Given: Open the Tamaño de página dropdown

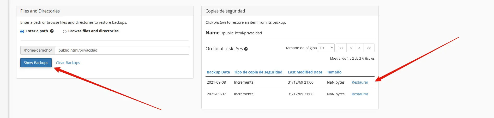Looking at the screenshot, I should tap(326, 48).
